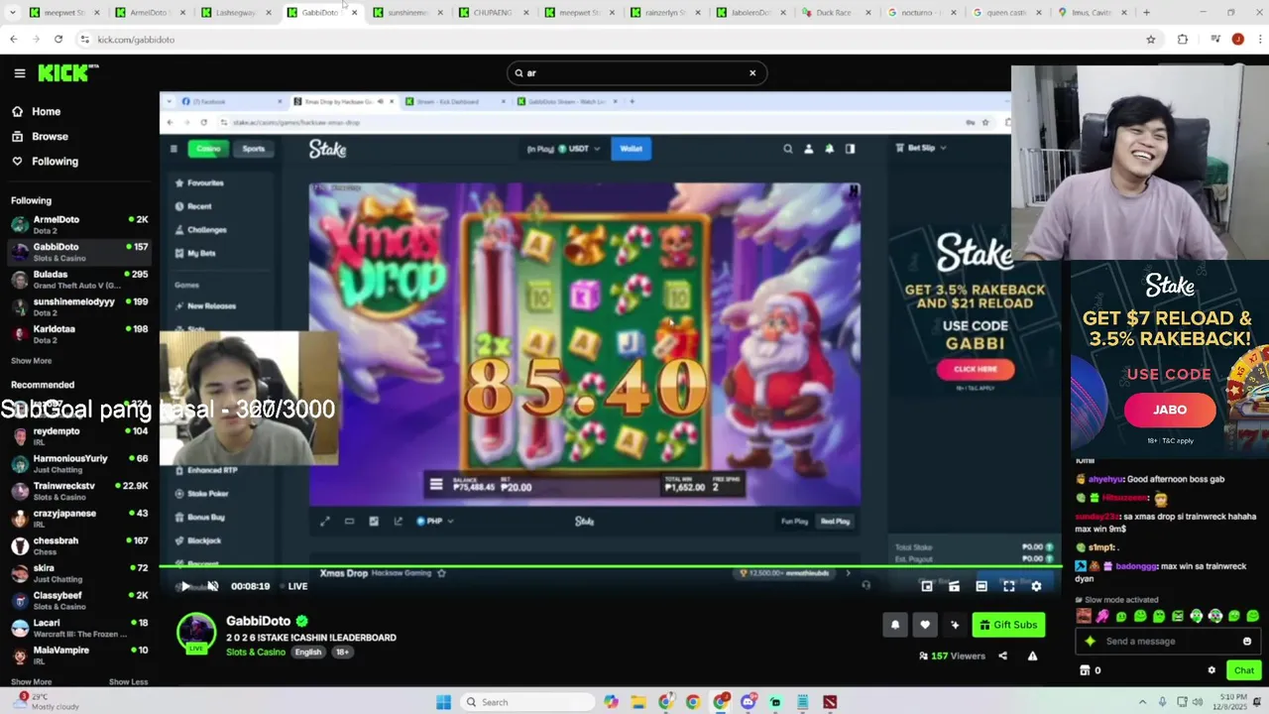Reload the browser page
The width and height of the screenshot is (1269, 714).
pyautogui.click(x=58, y=39)
